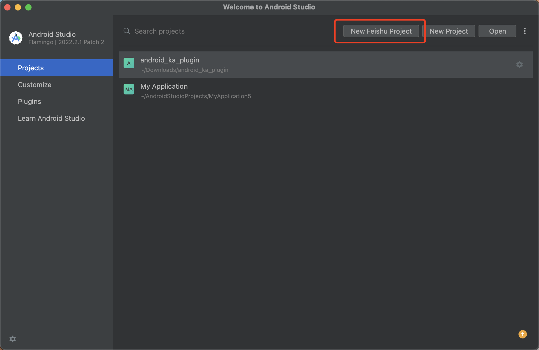
Task: Open the three-dot more actions menu
Action: (x=525, y=31)
